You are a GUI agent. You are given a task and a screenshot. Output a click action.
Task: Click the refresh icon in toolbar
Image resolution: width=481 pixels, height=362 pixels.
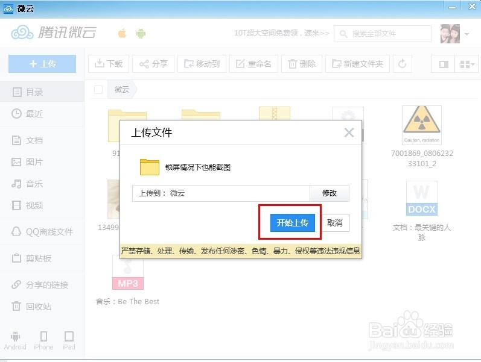403,64
